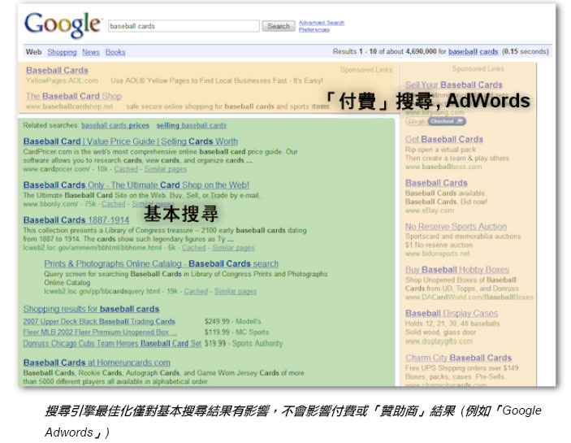
Task: Click www.baseballboss.com URL text
Action: (443, 167)
